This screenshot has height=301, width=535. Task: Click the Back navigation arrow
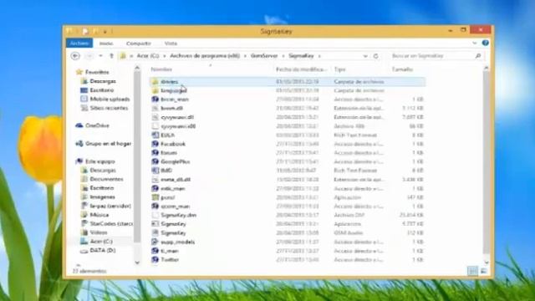click(x=75, y=56)
